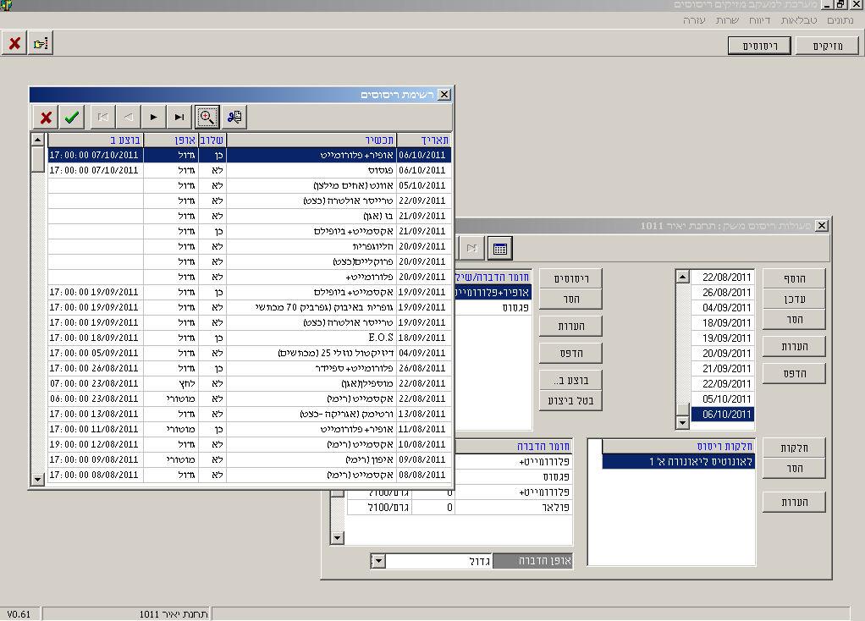Viewport: 865px width, 621px height.
Task: Go to first record in spray list toolbar
Action: pos(102,117)
